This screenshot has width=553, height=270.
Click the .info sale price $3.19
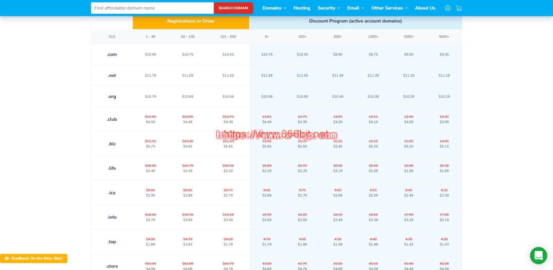pos(444,220)
